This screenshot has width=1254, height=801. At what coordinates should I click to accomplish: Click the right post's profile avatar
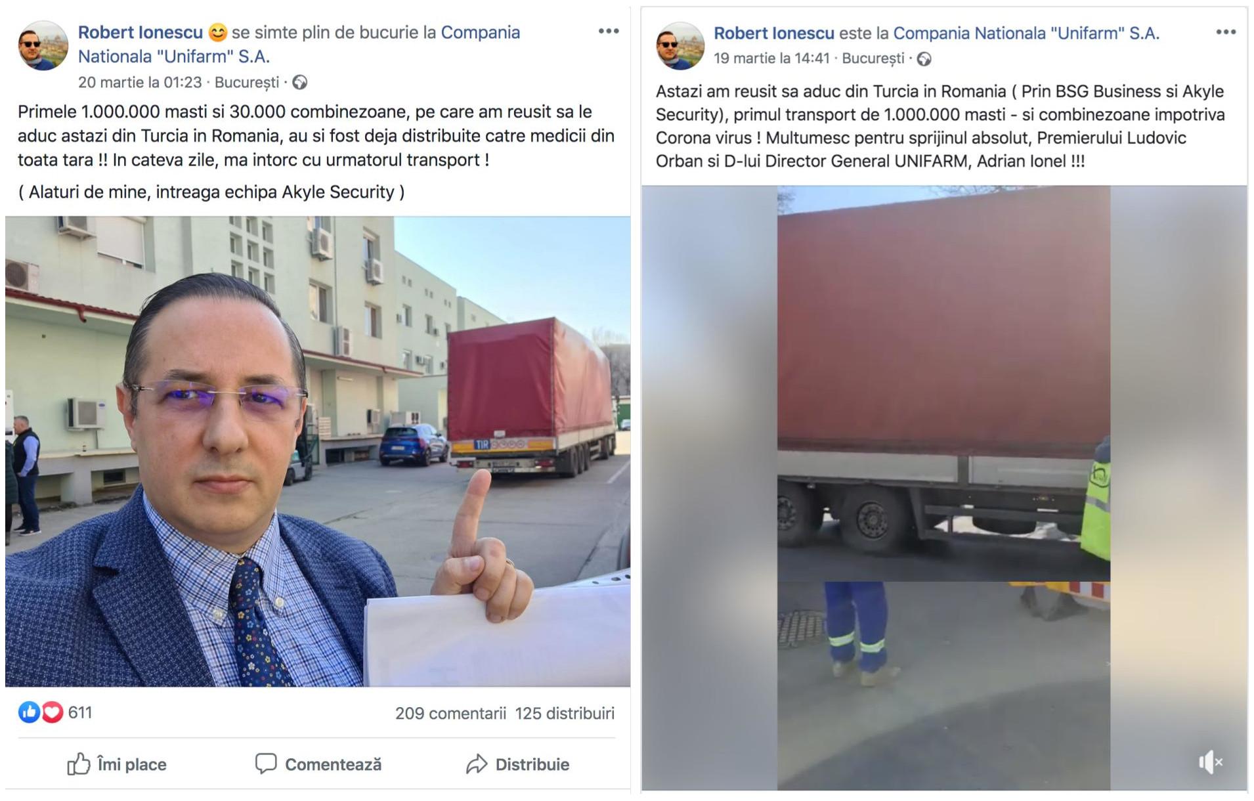[680, 46]
